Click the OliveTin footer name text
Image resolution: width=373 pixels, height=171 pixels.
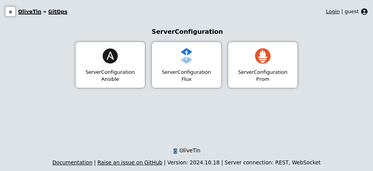tap(190, 150)
